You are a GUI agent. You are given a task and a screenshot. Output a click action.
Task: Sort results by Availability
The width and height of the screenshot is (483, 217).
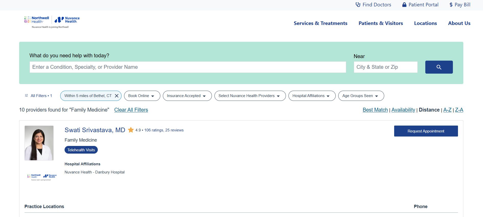tap(403, 110)
